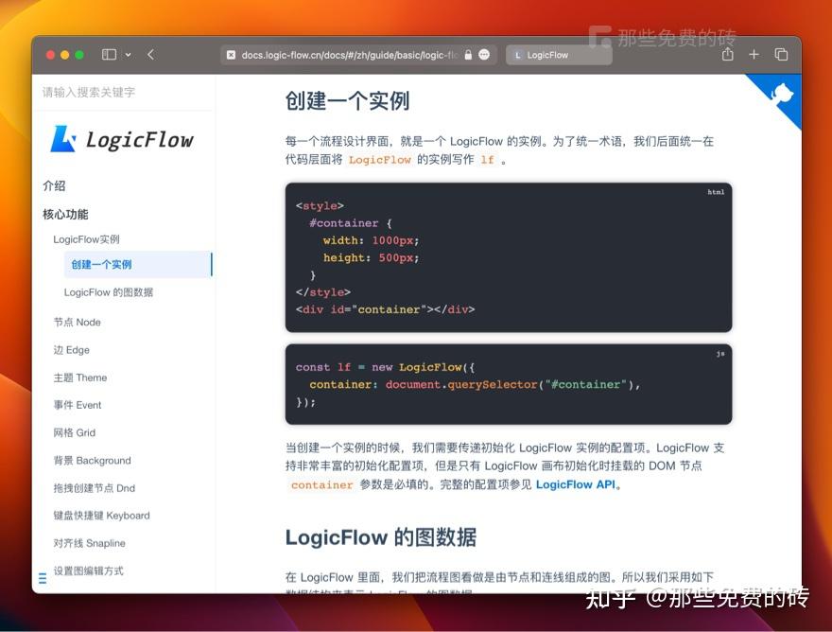Click the site favicon in the address bar
The height and width of the screenshot is (632, 832).
click(231, 55)
